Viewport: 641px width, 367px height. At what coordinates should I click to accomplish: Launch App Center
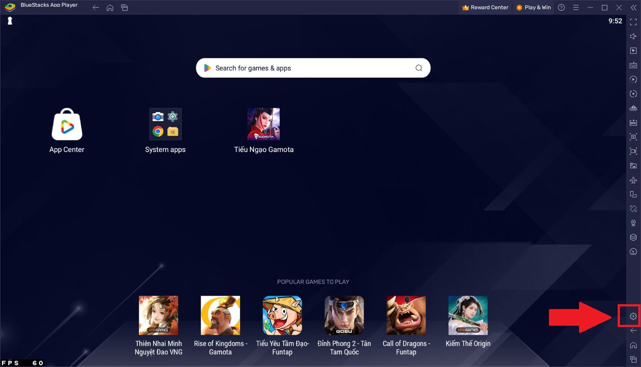coord(67,131)
